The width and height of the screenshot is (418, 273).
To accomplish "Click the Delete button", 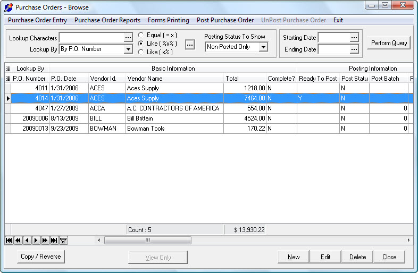I will point(357,257).
